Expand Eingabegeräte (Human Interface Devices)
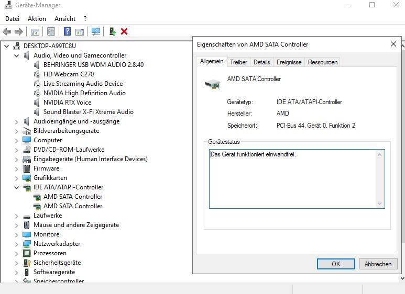The image size is (405, 294). tap(17, 160)
